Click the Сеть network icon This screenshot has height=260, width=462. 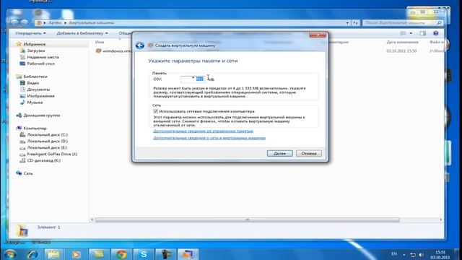coord(19,173)
